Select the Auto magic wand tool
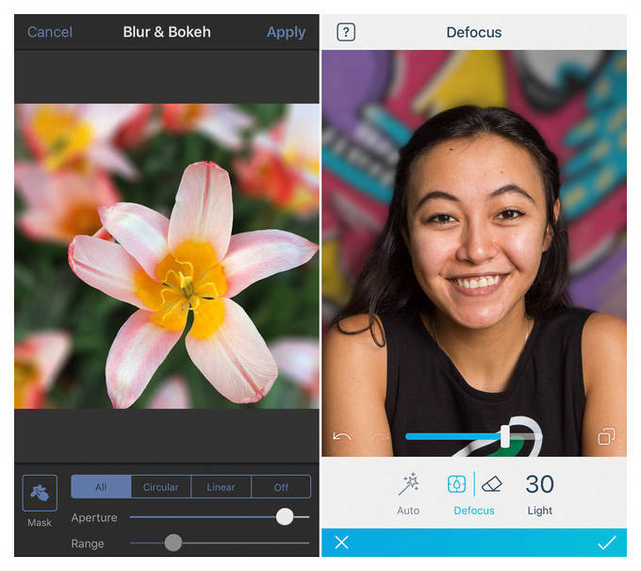This screenshot has width=641, height=571. tap(408, 484)
